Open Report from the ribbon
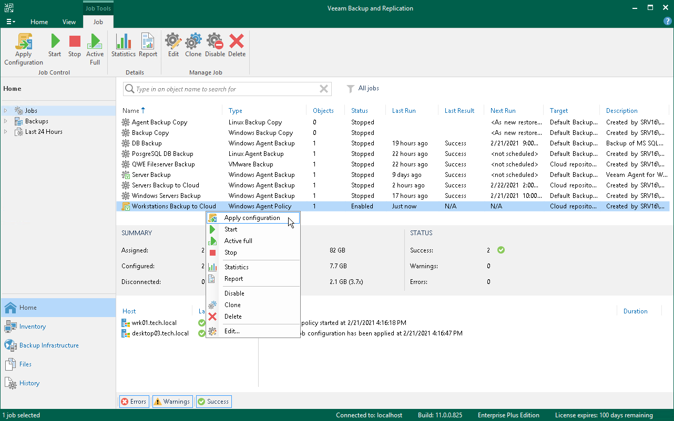Viewport: 674px width, 421px height. (148, 41)
